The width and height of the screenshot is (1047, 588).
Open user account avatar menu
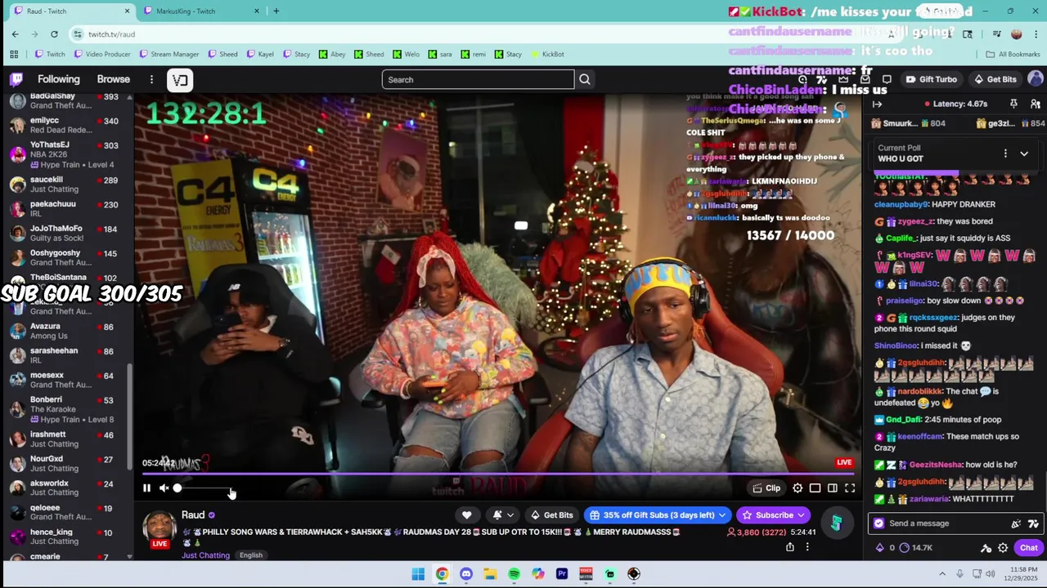click(1035, 79)
